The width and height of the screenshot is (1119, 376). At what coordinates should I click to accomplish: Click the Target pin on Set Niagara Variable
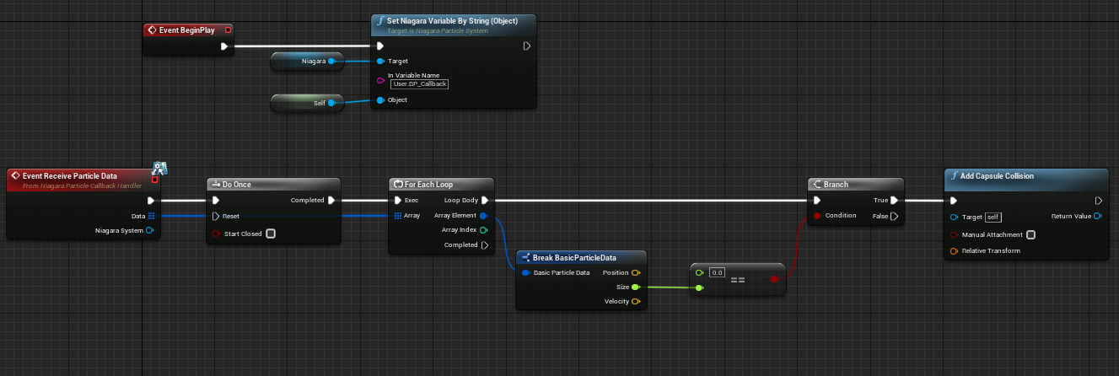point(381,61)
